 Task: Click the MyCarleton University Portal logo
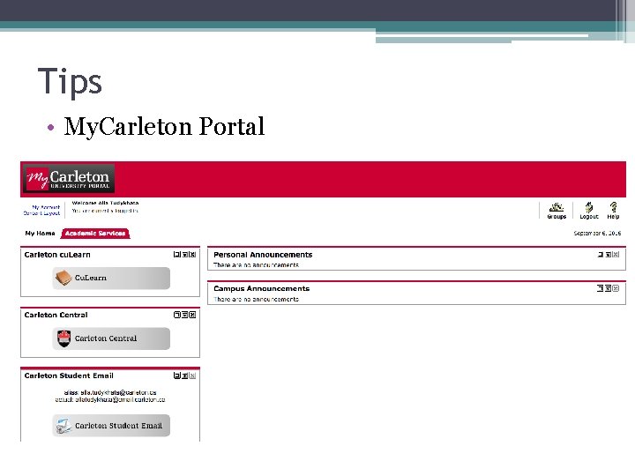69,178
